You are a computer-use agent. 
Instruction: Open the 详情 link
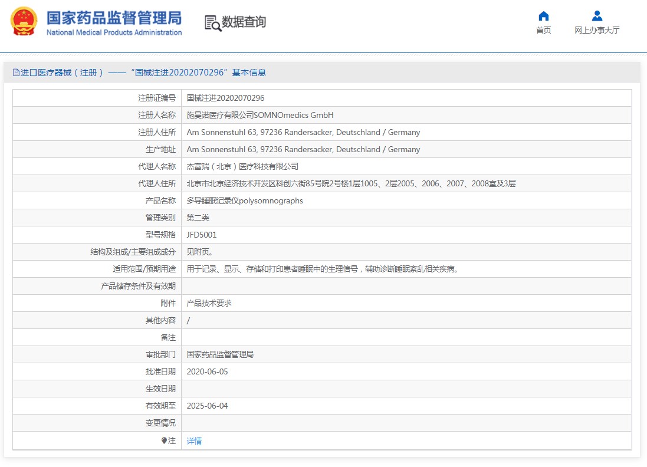click(194, 441)
